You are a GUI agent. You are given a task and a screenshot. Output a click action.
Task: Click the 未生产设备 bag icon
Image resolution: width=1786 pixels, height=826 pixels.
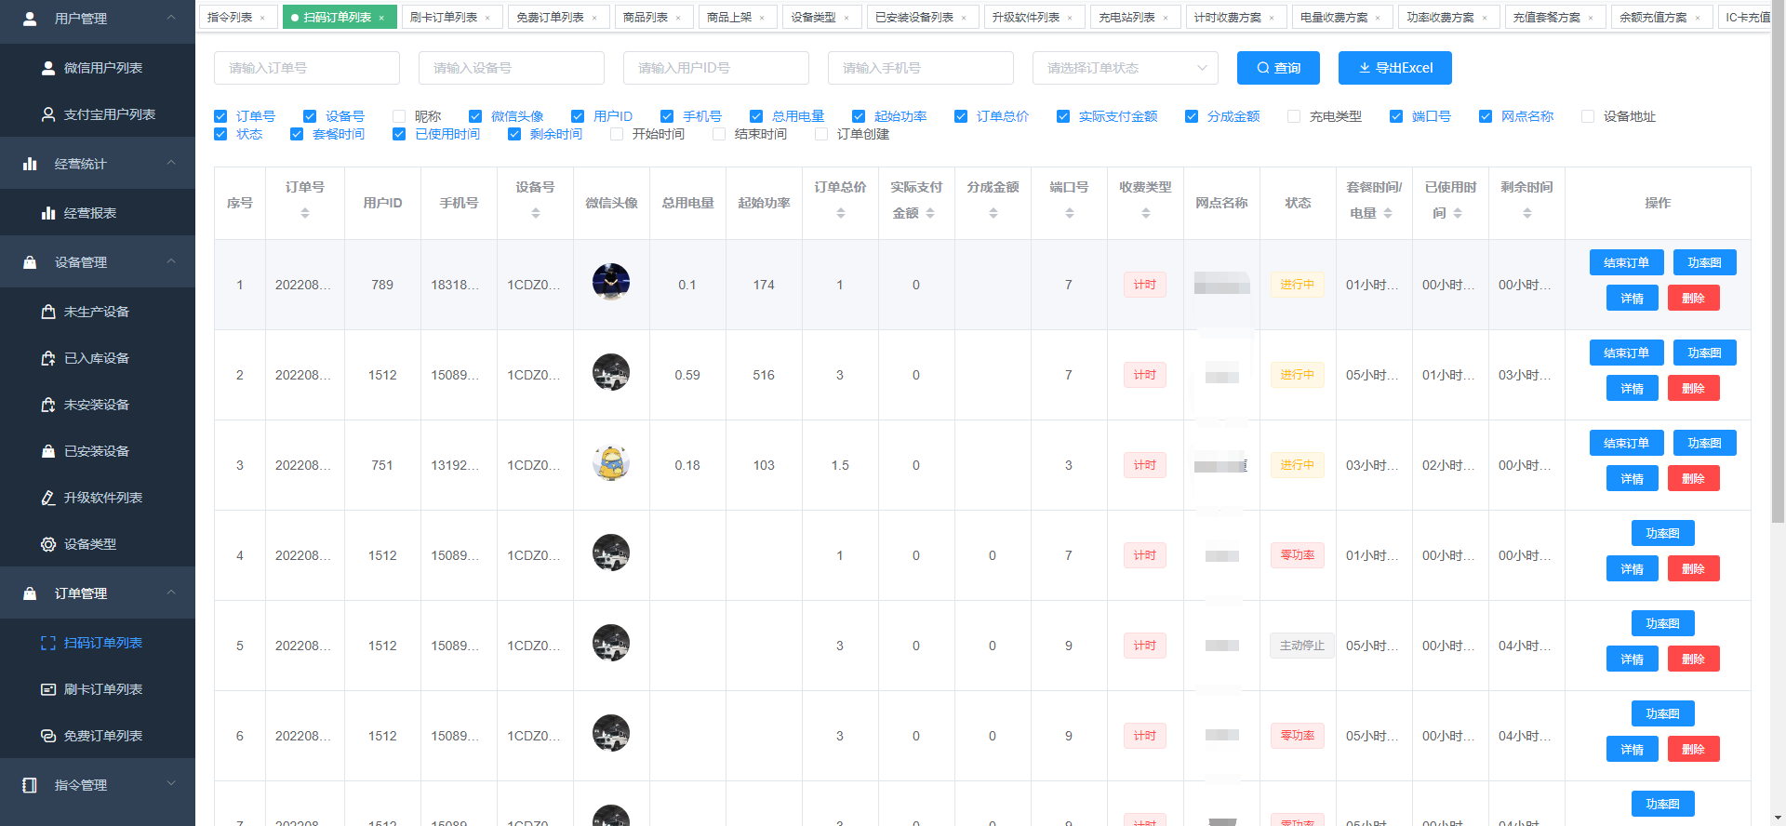point(48,312)
